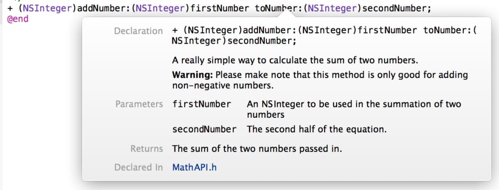499x190 pixels.
Task: Click 'The sum of the two numbers' text
Action: click(x=257, y=149)
